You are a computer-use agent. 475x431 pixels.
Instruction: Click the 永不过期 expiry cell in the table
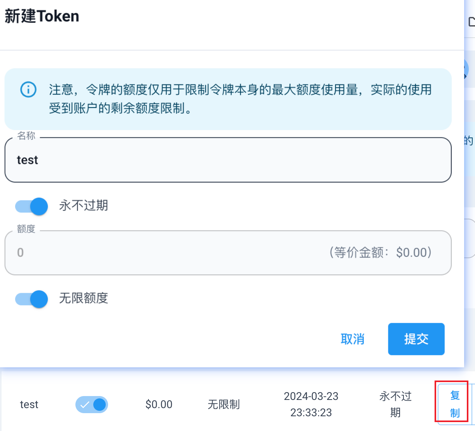click(x=395, y=405)
